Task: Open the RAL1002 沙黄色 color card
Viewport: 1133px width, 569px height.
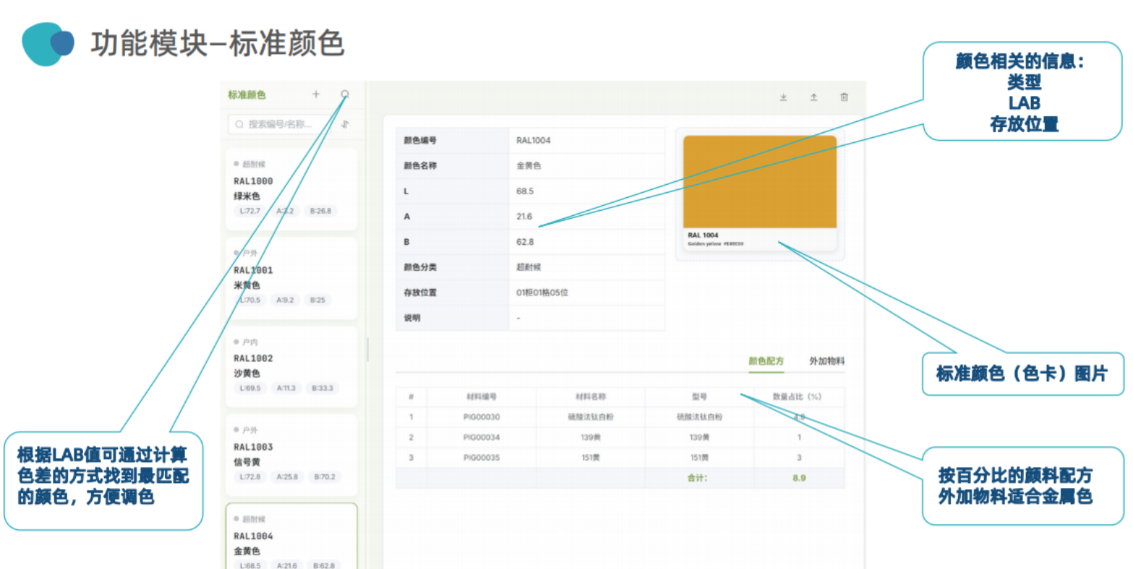Action: 291,367
